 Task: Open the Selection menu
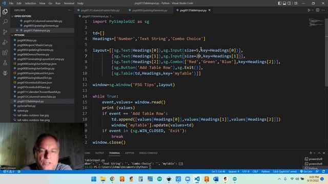(x=30, y=4)
